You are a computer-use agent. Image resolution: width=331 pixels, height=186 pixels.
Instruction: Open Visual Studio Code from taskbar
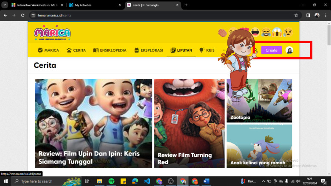(147, 181)
